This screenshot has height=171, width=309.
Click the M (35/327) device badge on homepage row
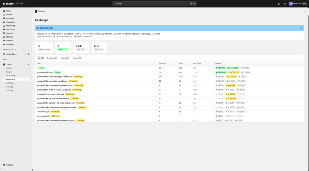233,68
